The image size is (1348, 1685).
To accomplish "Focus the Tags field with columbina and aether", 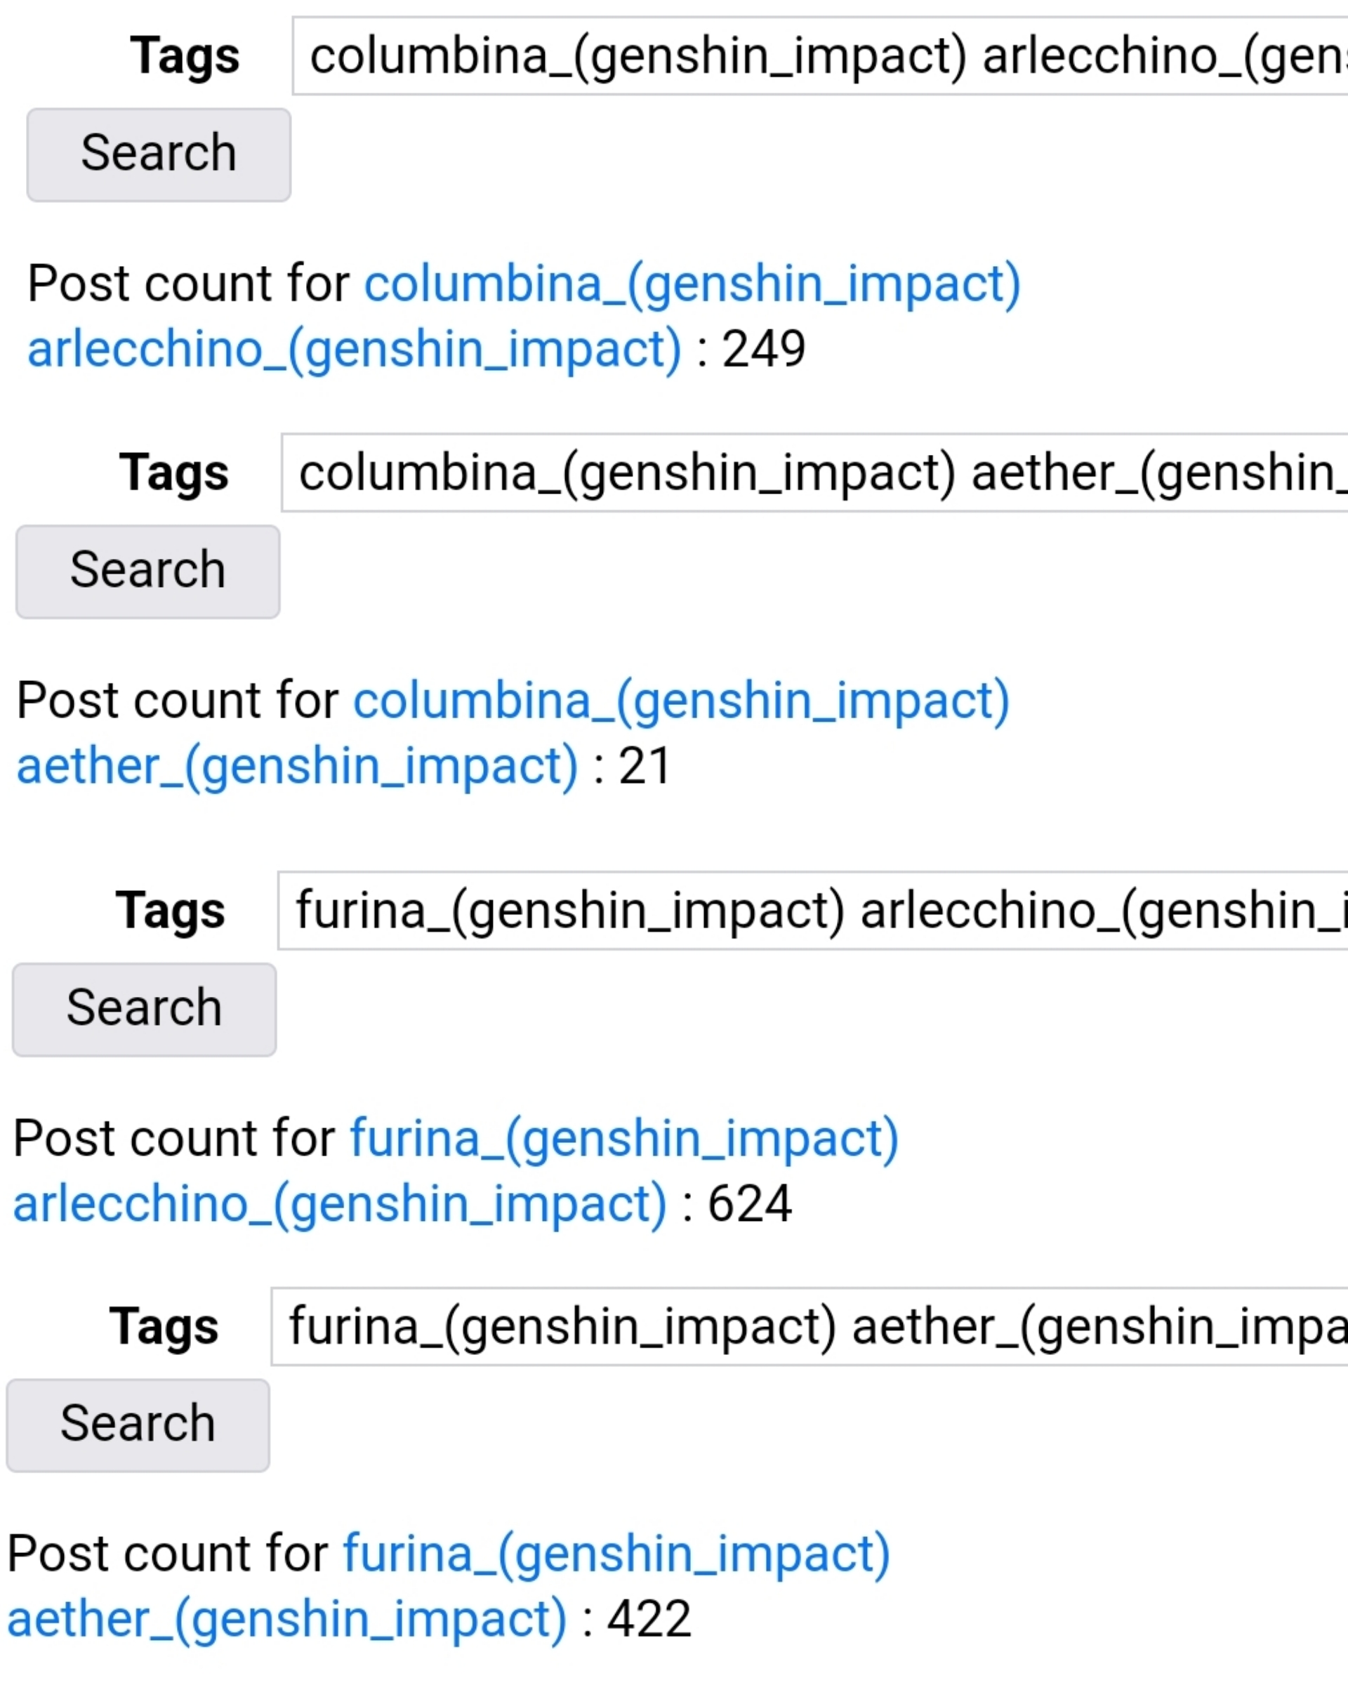I will (x=814, y=473).
